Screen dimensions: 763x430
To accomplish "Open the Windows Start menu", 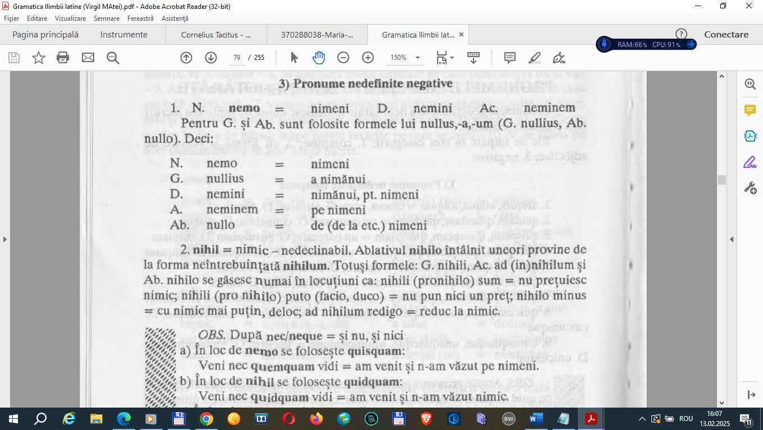I will point(13,419).
